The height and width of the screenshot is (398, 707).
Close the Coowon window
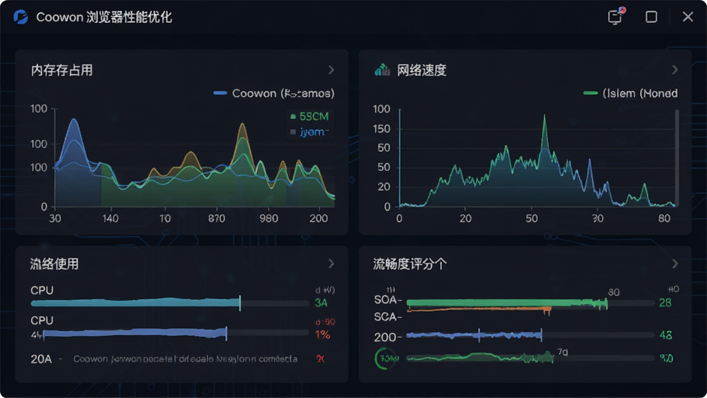(x=688, y=17)
